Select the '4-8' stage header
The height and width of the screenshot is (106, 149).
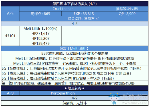74,23
